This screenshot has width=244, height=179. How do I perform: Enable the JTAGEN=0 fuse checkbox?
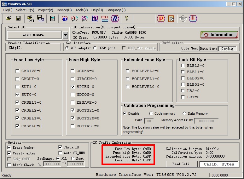tap(73, 79)
